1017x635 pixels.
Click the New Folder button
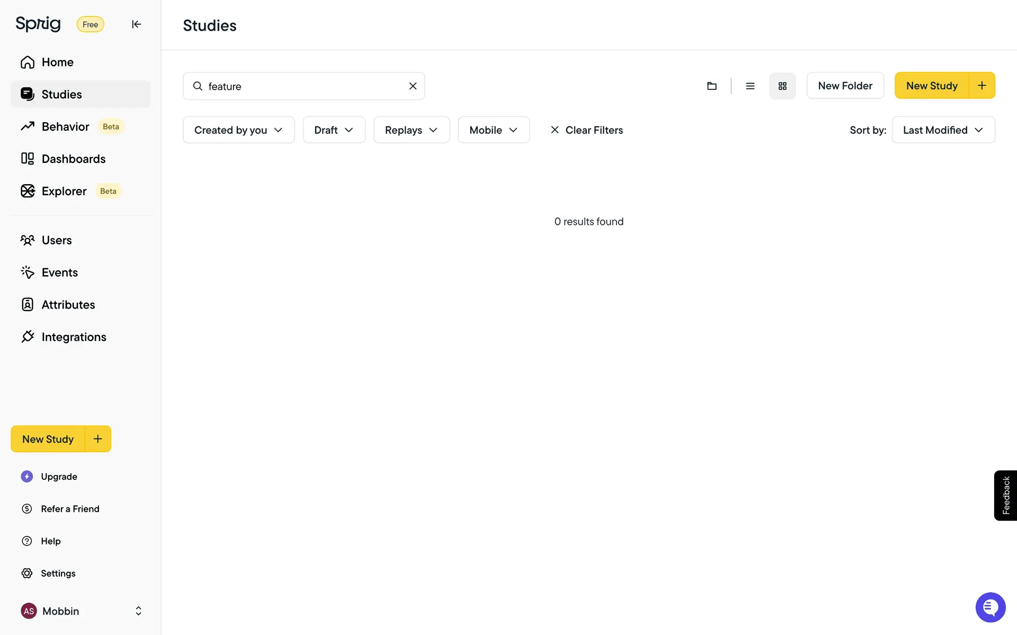[845, 86]
